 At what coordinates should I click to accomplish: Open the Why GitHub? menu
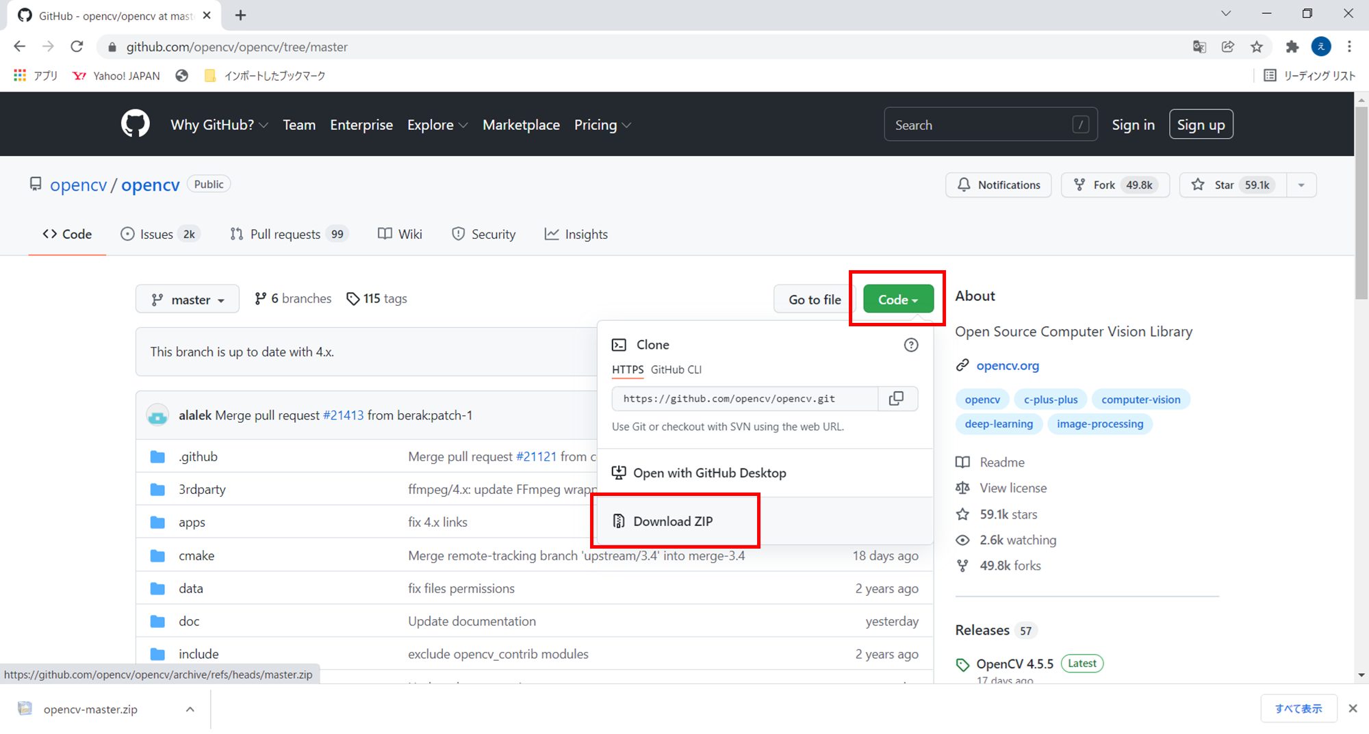coord(218,124)
